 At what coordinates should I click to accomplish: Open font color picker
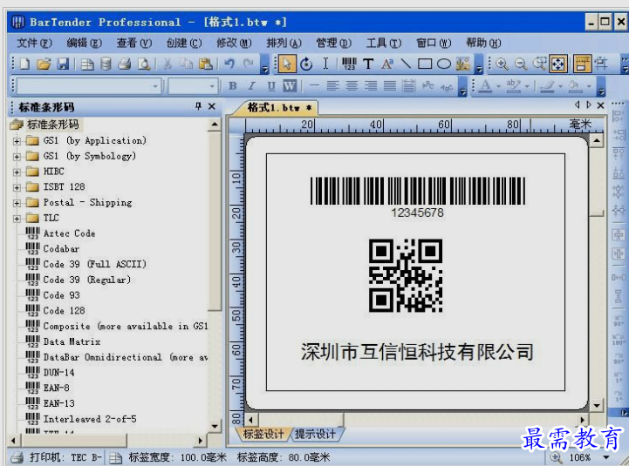coord(485,85)
